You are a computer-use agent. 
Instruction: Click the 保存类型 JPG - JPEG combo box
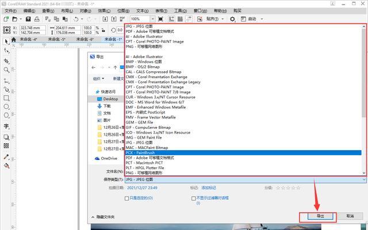pyautogui.click(x=246, y=179)
